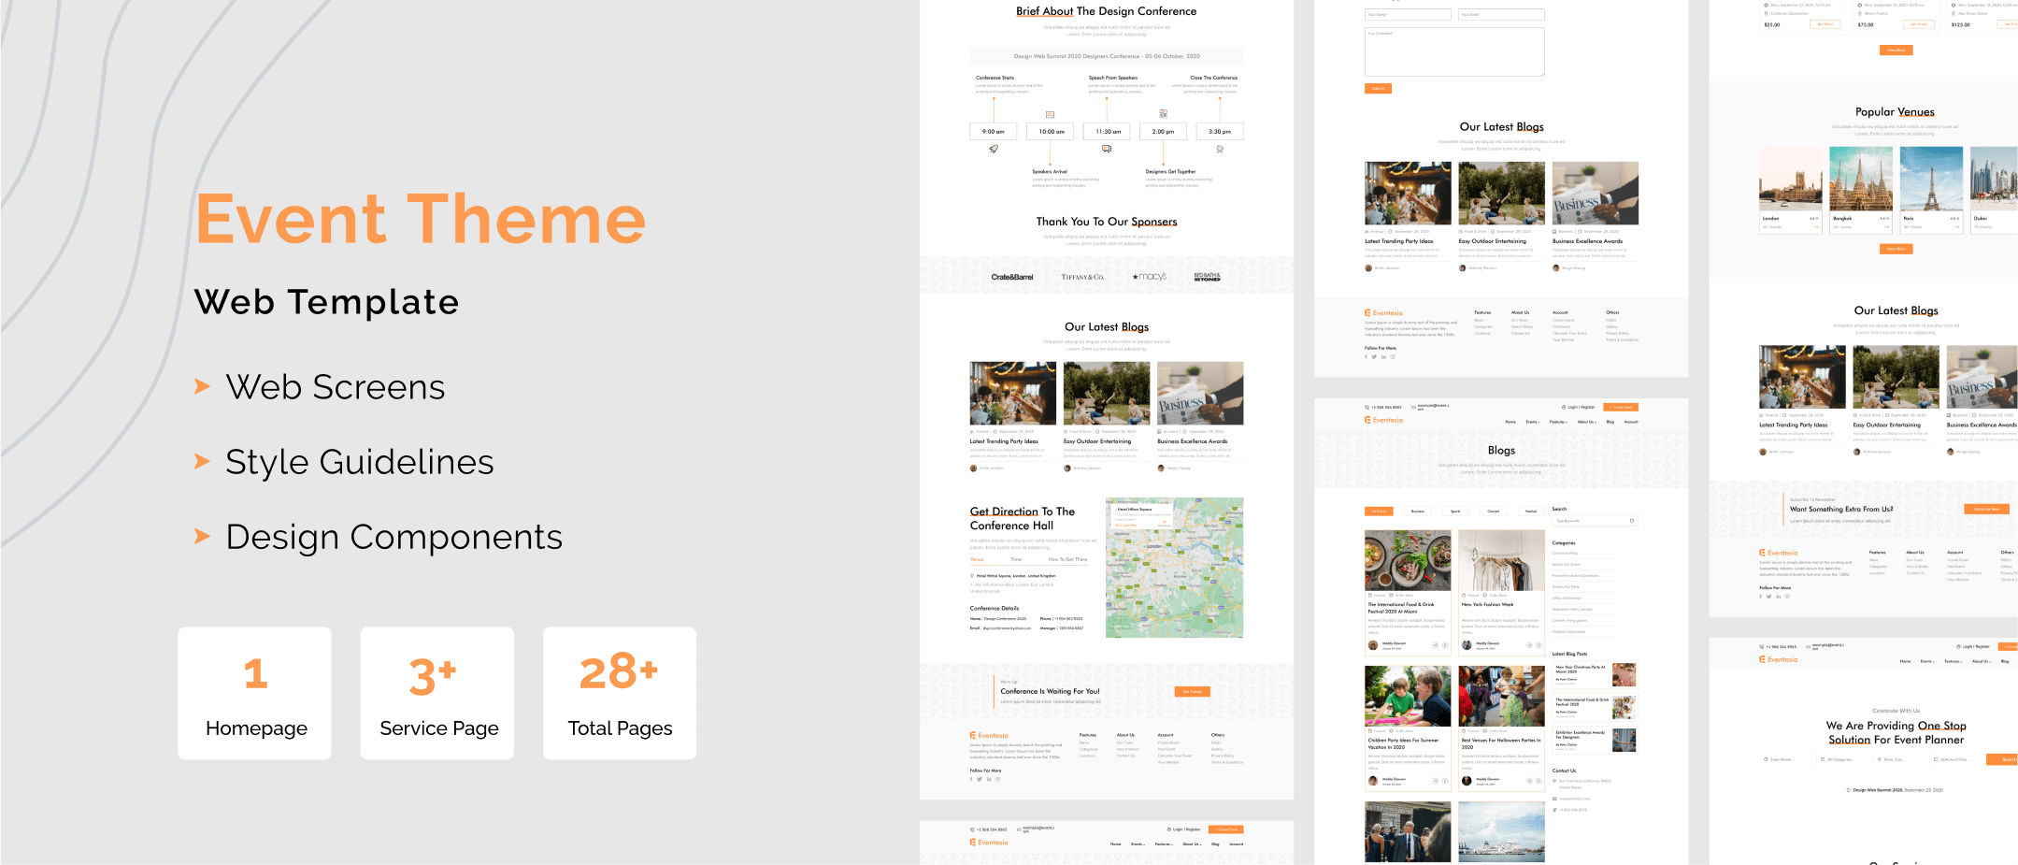Click Maddy Dawson avatar on Food & Drink card
Viewport: 2018px width, 865px height.
coord(1373,645)
